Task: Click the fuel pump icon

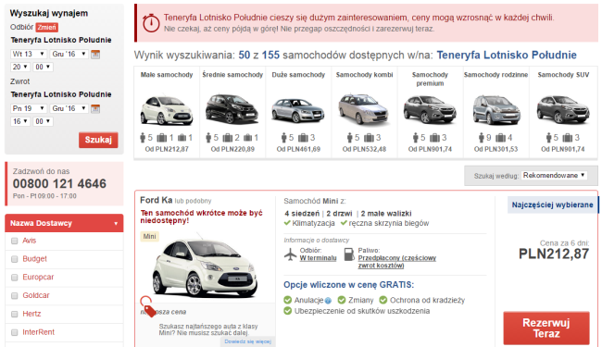Action: [348, 254]
